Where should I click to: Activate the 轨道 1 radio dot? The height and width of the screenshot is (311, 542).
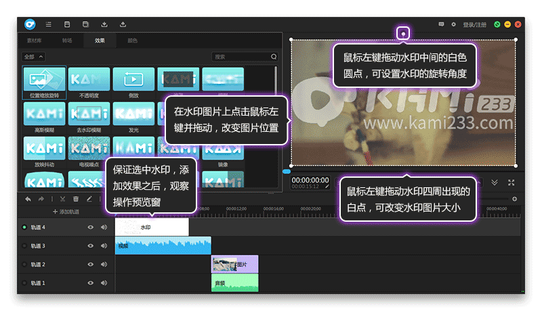tap(24, 283)
